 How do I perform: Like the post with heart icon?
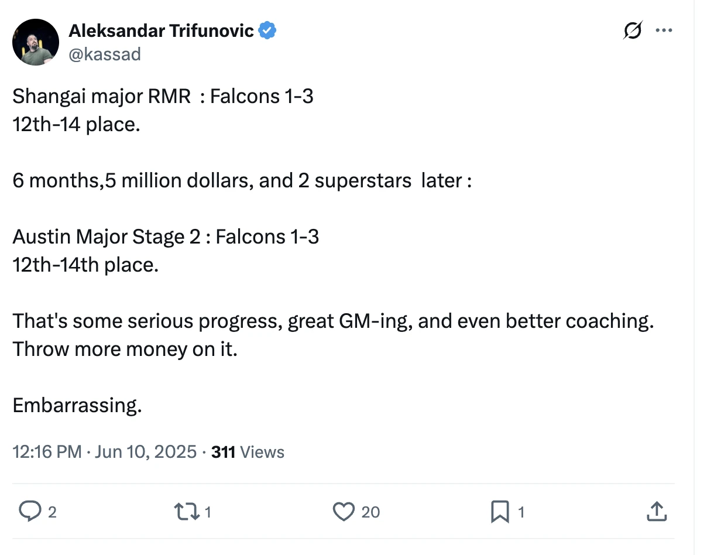tap(343, 512)
